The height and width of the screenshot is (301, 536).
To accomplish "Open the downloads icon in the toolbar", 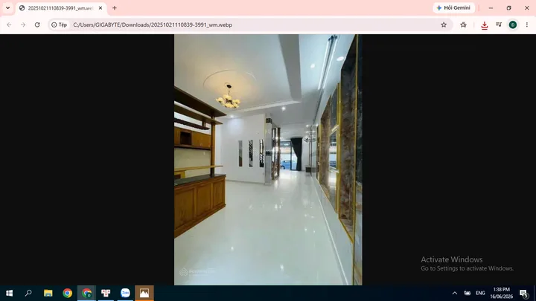I will [485, 25].
